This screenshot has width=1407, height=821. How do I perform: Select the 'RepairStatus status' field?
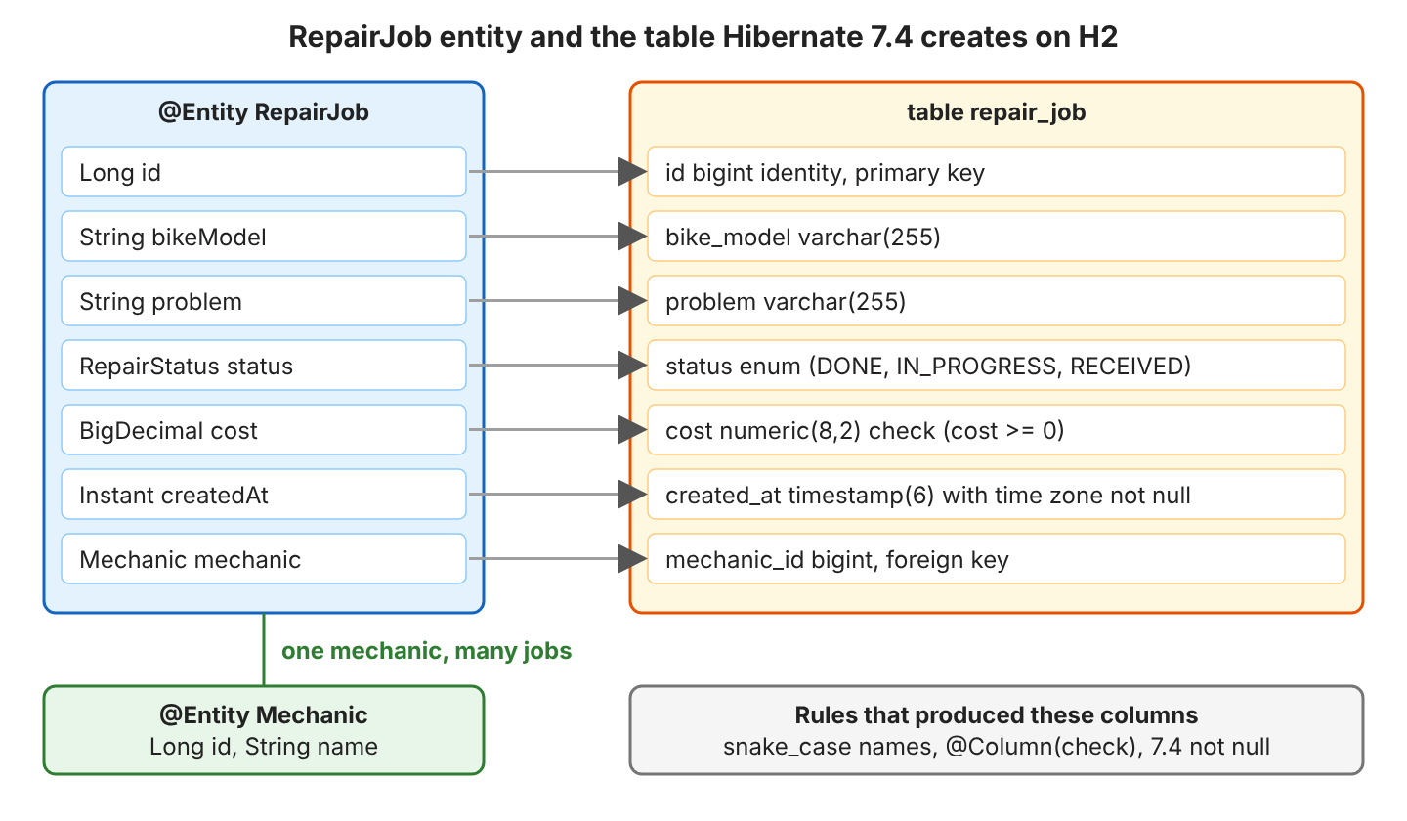click(x=264, y=366)
